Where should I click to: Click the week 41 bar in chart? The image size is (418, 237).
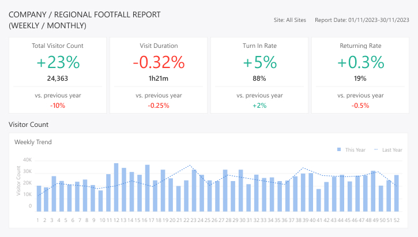click(x=319, y=200)
